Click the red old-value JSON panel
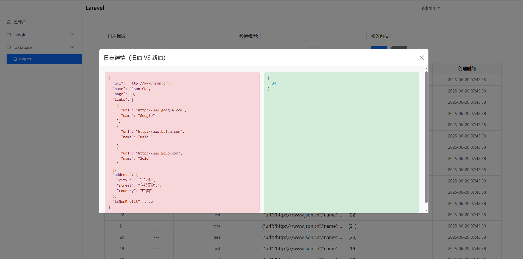This screenshot has width=523, height=259. click(x=182, y=142)
